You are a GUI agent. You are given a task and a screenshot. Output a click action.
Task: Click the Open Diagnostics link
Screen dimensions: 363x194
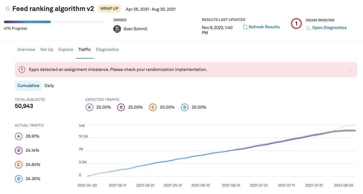tap(329, 28)
